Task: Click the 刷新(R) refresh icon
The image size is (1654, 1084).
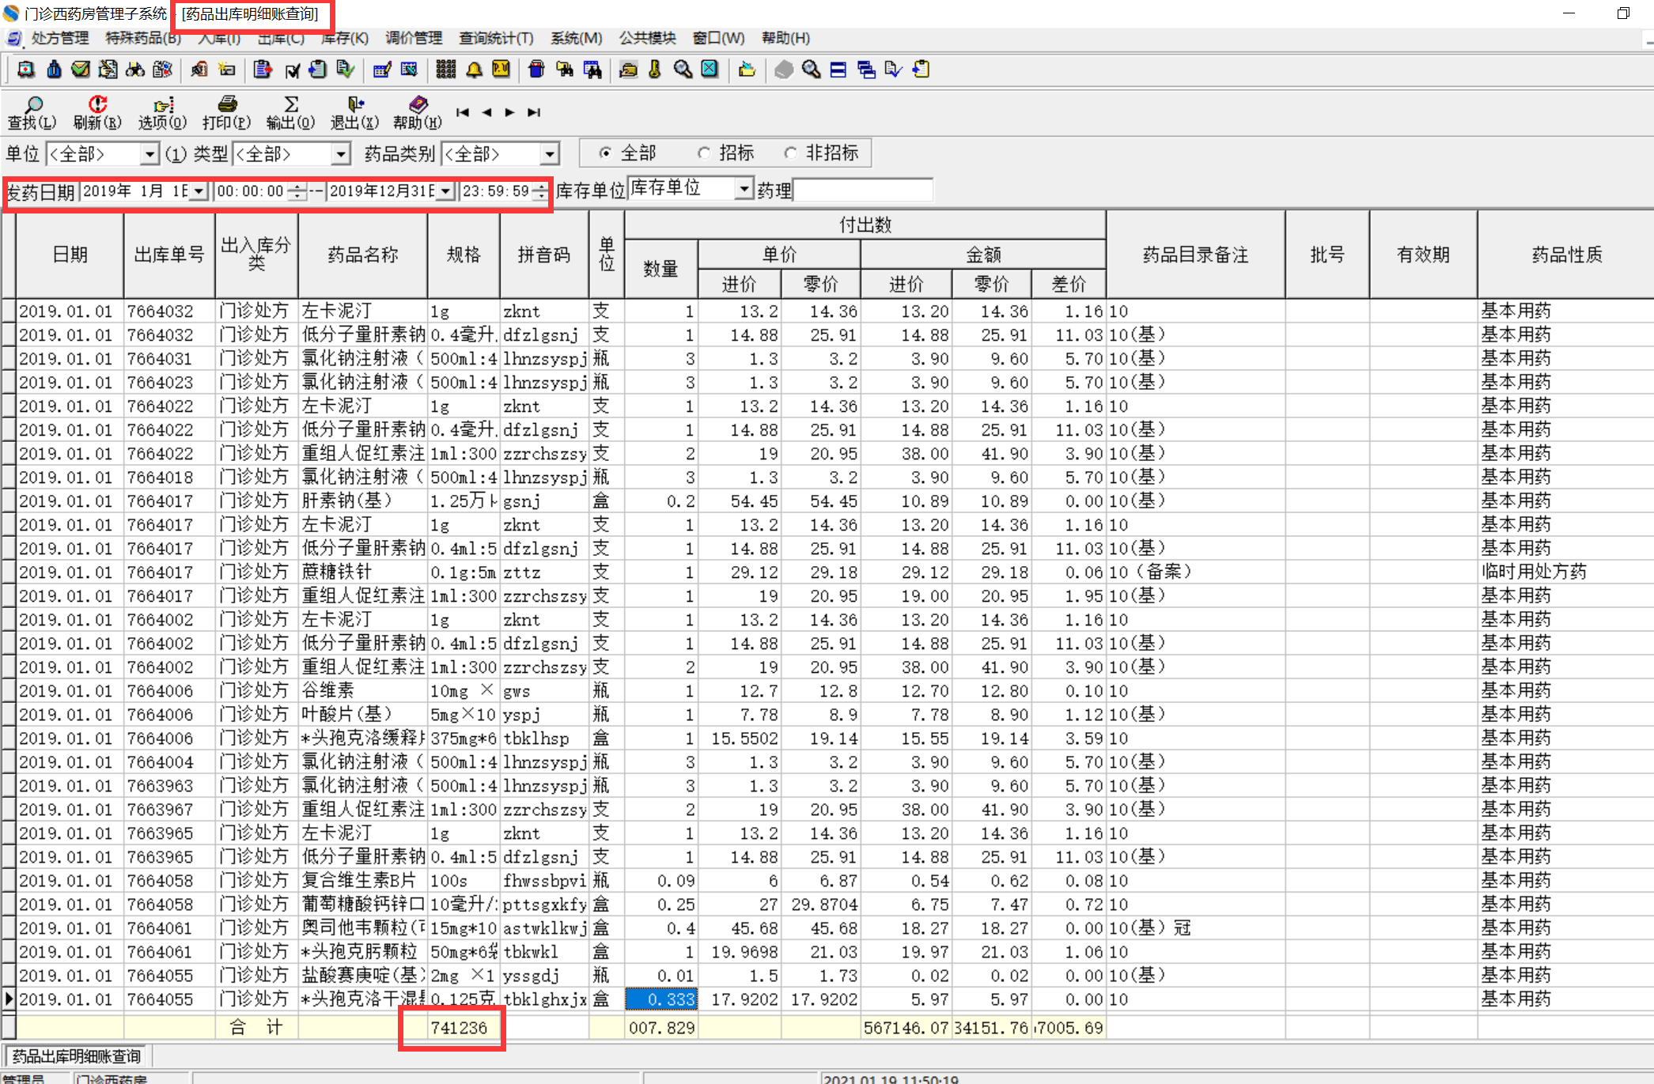Action: [x=97, y=112]
